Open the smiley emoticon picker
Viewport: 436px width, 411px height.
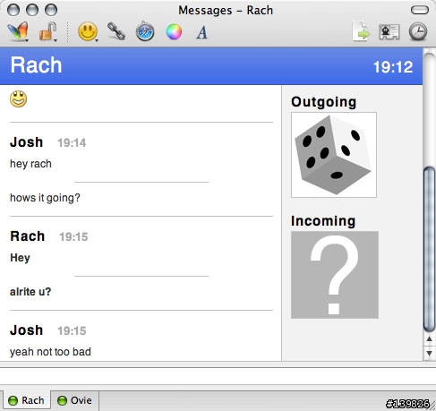(88, 31)
